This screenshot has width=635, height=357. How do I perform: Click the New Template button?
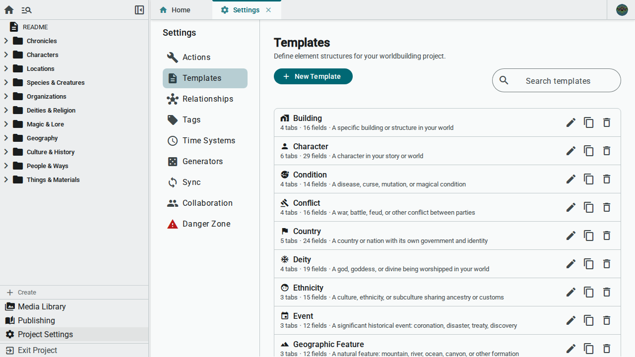[313, 76]
